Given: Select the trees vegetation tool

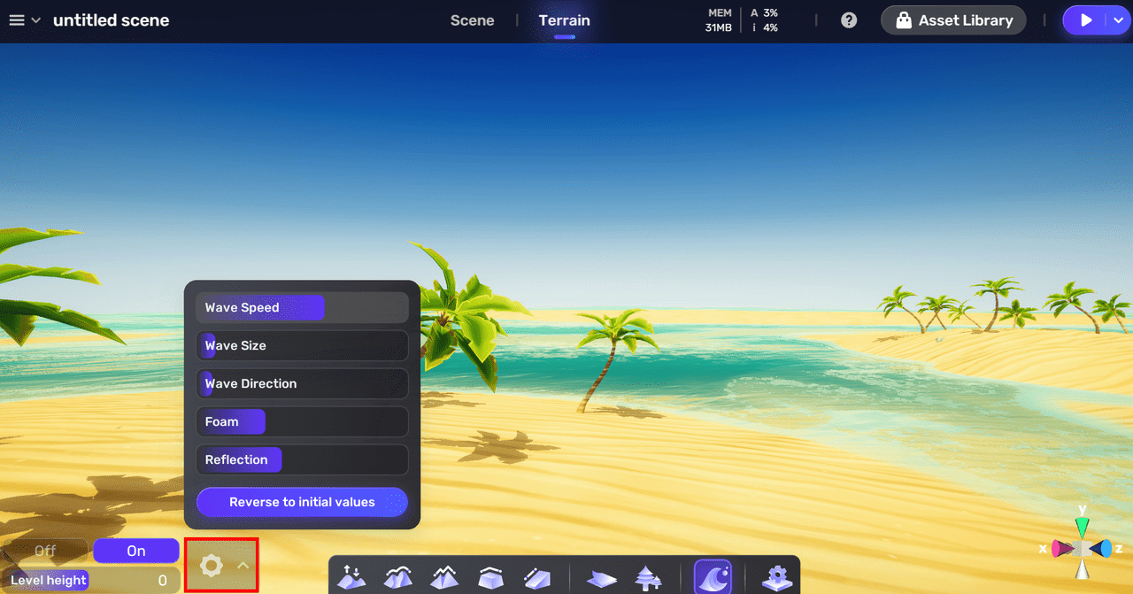Looking at the screenshot, I should click(648, 578).
